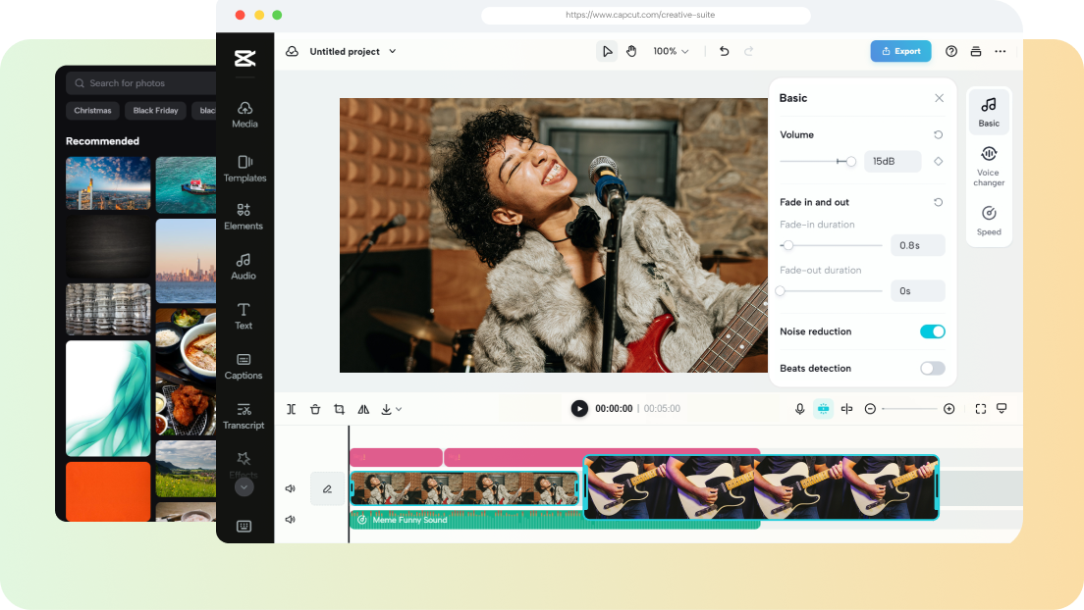Click the mirror flip tool
Screen dimensions: 1084x610
coord(363,409)
